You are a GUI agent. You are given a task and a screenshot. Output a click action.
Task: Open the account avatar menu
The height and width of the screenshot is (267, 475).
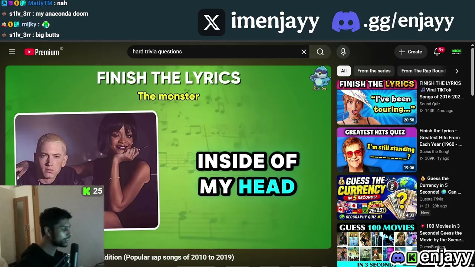[457, 52]
